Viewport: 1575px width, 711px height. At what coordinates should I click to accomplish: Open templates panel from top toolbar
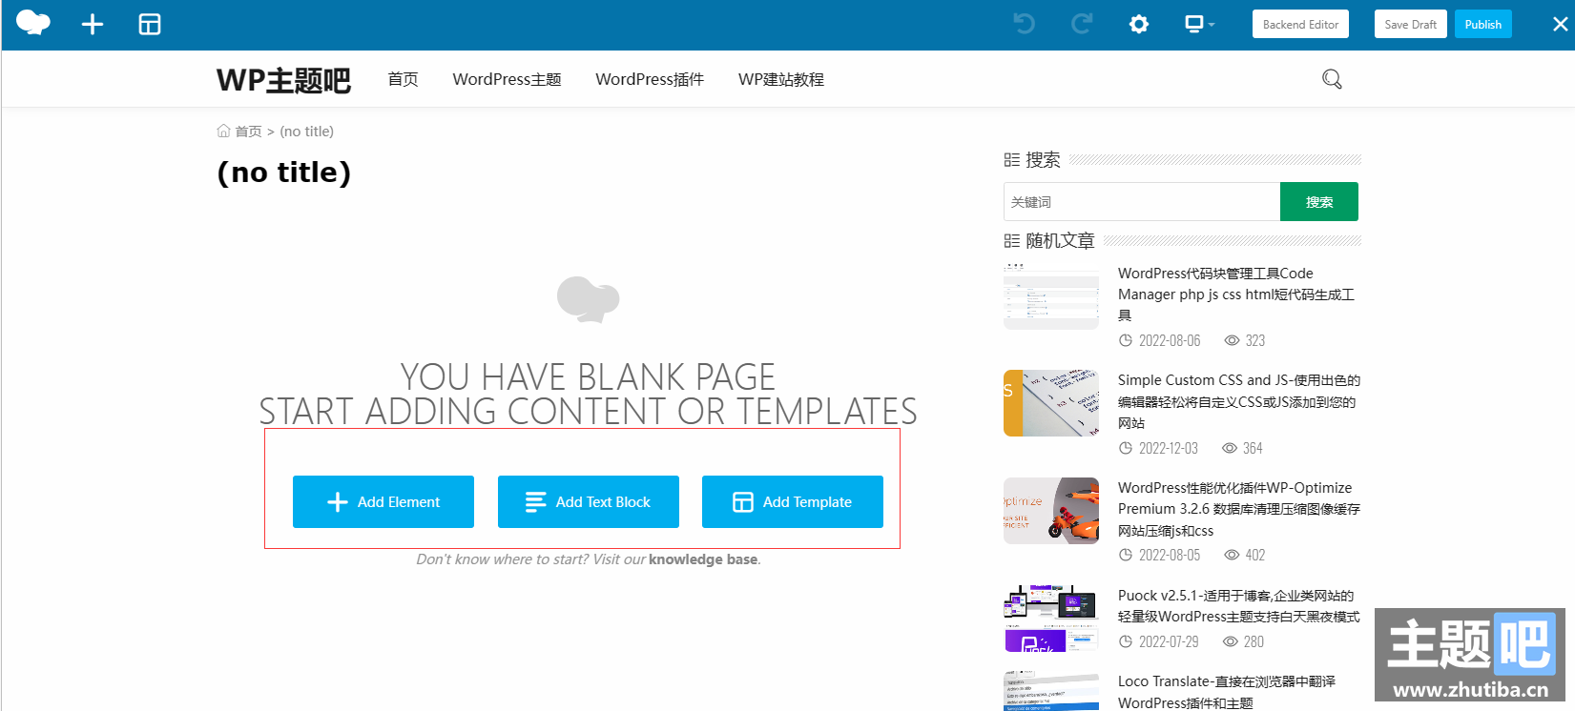150,25
